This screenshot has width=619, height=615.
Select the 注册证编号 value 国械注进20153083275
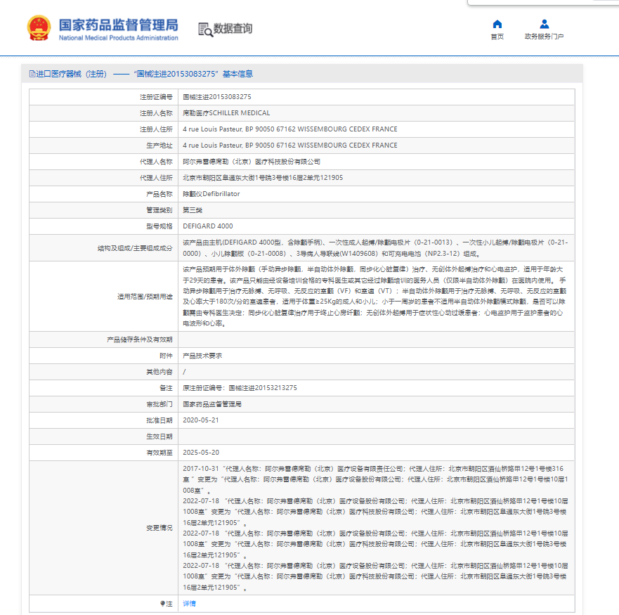[x=216, y=97]
